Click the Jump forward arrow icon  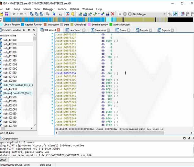[x=21, y=14]
